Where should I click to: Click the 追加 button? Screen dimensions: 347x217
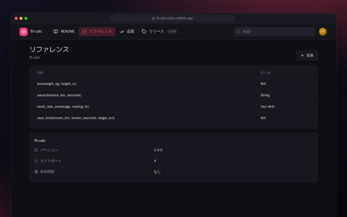307,55
